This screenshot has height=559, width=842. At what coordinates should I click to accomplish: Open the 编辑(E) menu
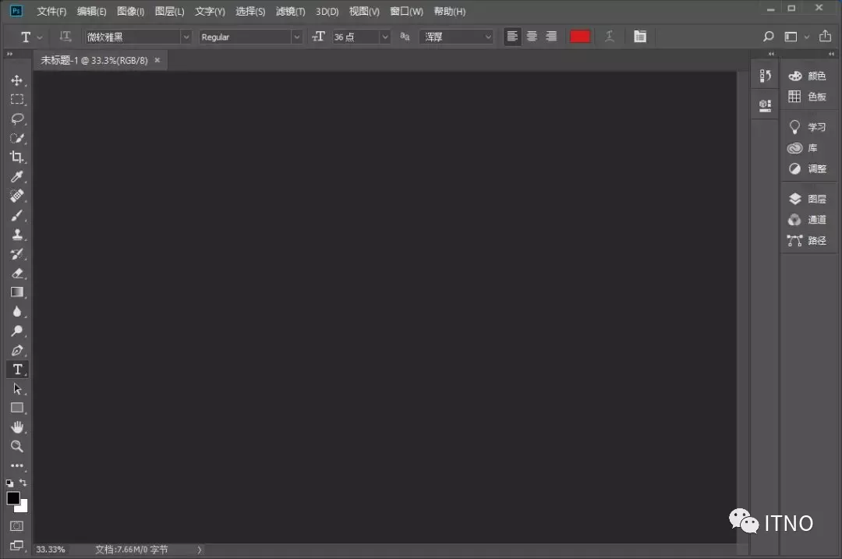[91, 11]
